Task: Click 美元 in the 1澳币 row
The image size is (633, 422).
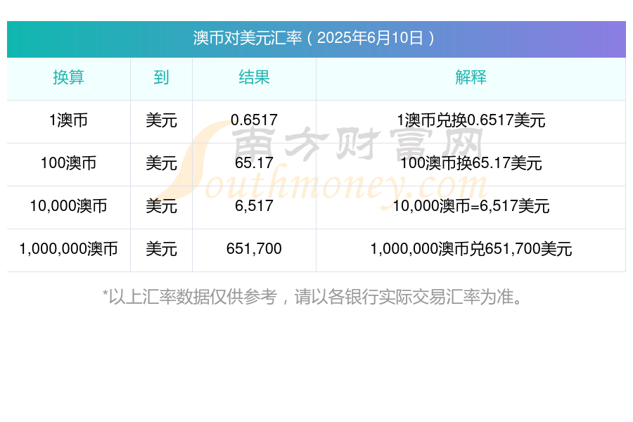Action: click(161, 120)
